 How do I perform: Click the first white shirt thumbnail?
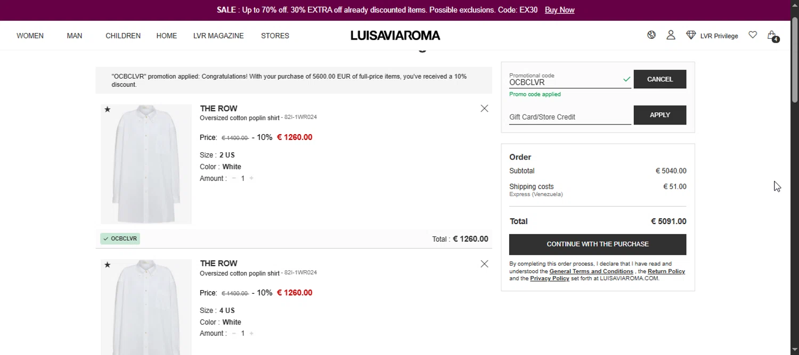click(146, 164)
